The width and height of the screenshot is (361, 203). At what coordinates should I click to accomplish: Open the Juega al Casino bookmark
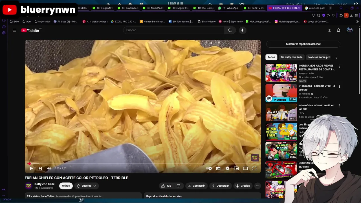pos(316,21)
